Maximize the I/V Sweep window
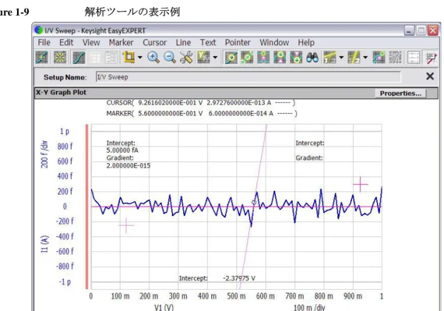The width and height of the screenshot is (444, 311). [421, 30]
